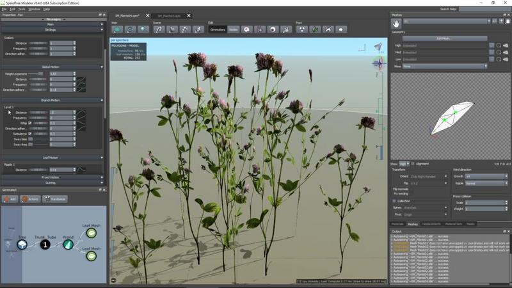Click the Tree node in Generation graph
This screenshot has height=288, width=512.
(x=22, y=244)
